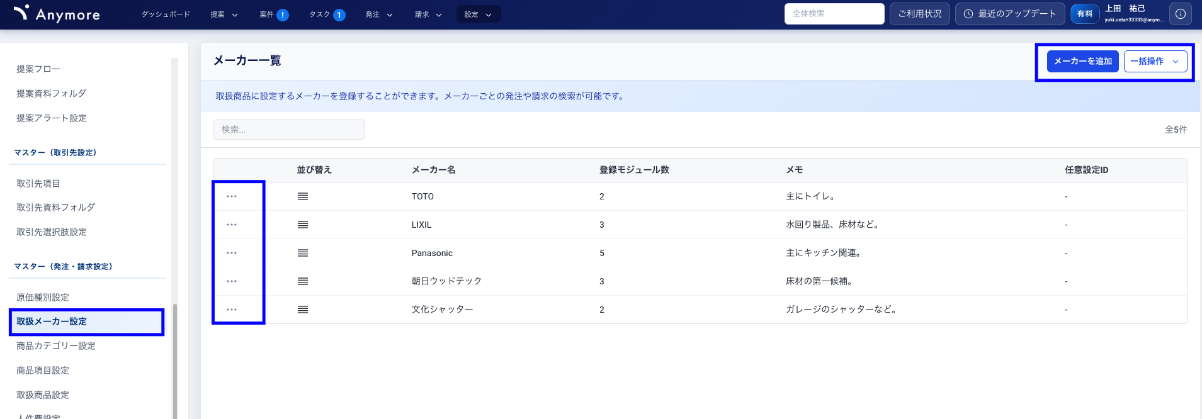Viewport: 1202px width, 419px height.
Task: Open 取引先資料フォルダ in sidebar
Action: (56, 208)
